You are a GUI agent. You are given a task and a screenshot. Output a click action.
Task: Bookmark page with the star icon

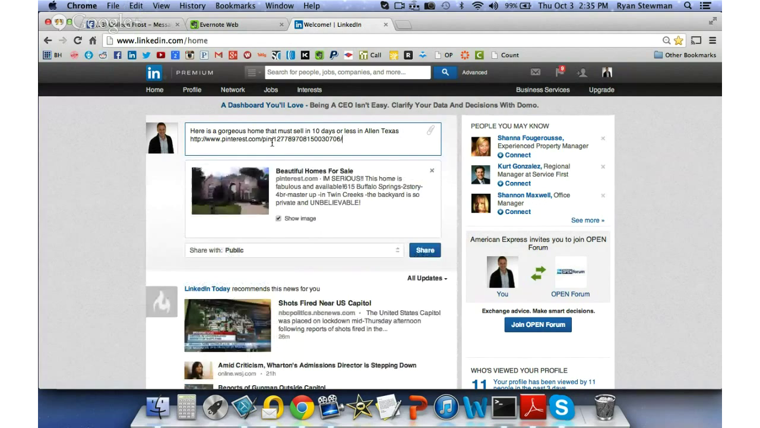tap(678, 40)
